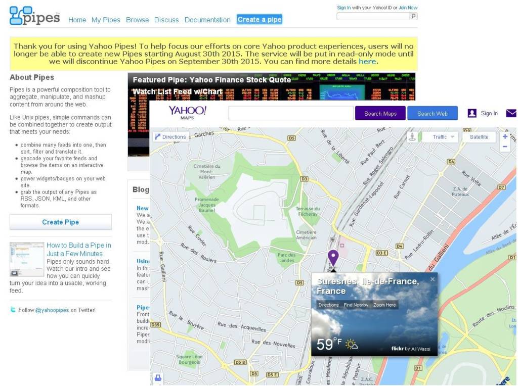This screenshot has height=386, width=518.
Task: Click the blue Create a pipe button
Action: [260, 20]
